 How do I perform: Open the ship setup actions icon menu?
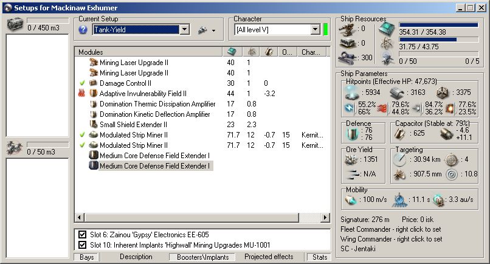tap(203, 30)
